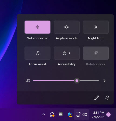116x121 pixels.
Task: Open the VMware Tools tray icon
Action: click(x=61, y=114)
